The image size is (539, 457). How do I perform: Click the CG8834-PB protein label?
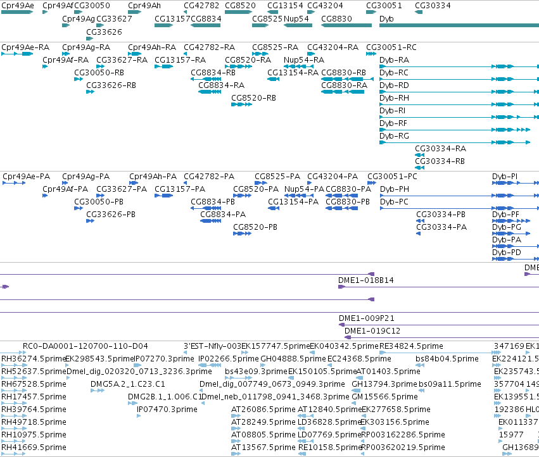pos(213,202)
